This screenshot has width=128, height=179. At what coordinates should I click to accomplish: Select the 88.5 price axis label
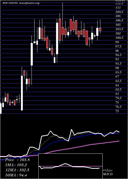tap(118, 72)
